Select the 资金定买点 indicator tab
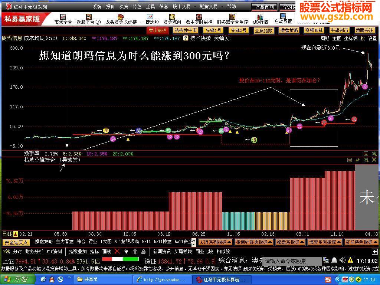 click(16, 242)
